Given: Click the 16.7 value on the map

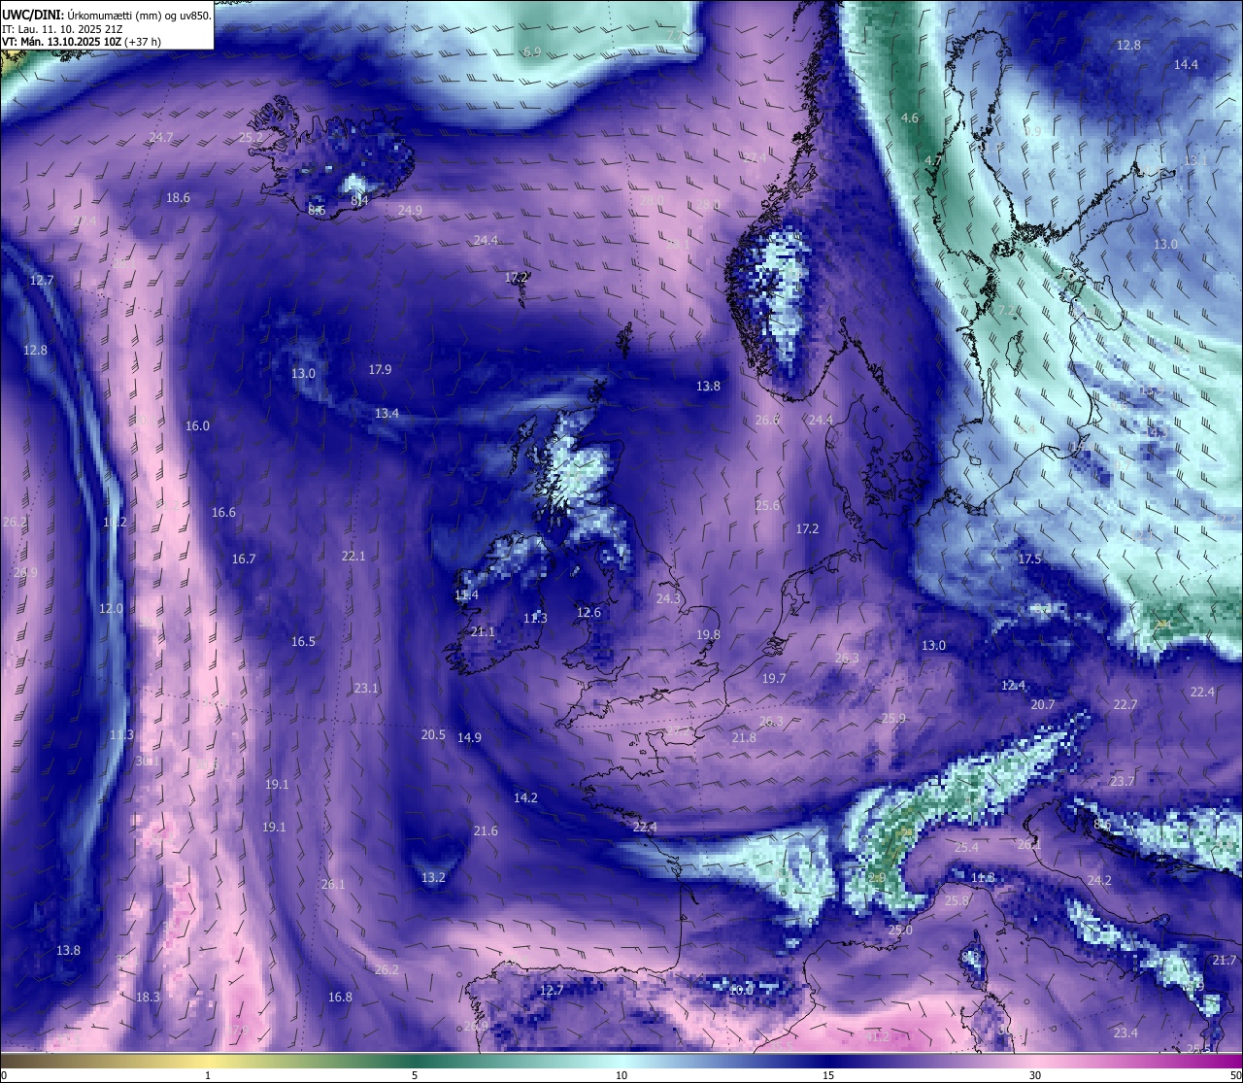Looking at the screenshot, I should [x=244, y=558].
